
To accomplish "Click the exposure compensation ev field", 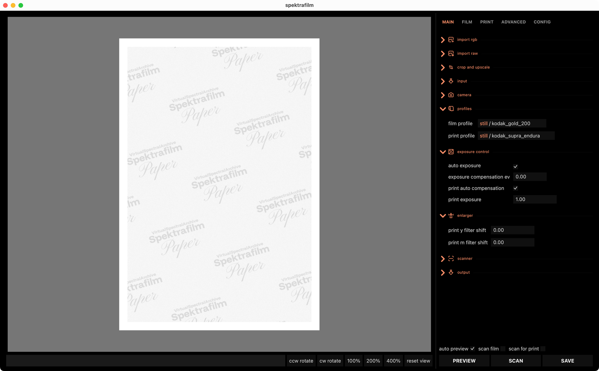I will 530,177.
